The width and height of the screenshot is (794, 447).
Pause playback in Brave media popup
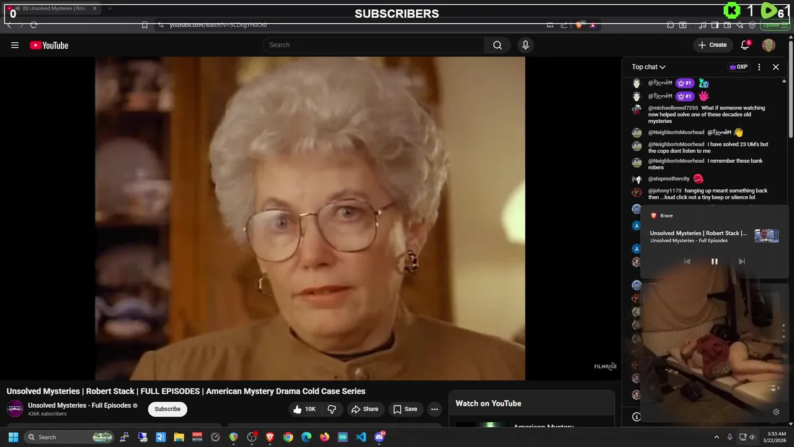click(x=714, y=261)
